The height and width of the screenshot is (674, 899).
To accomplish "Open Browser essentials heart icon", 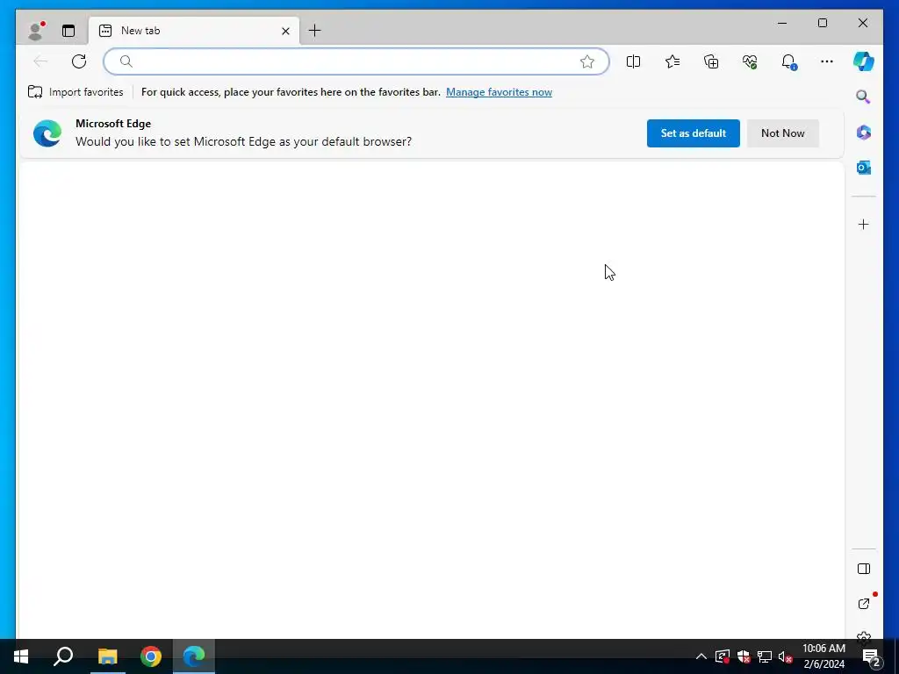I will tap(750, 61).
